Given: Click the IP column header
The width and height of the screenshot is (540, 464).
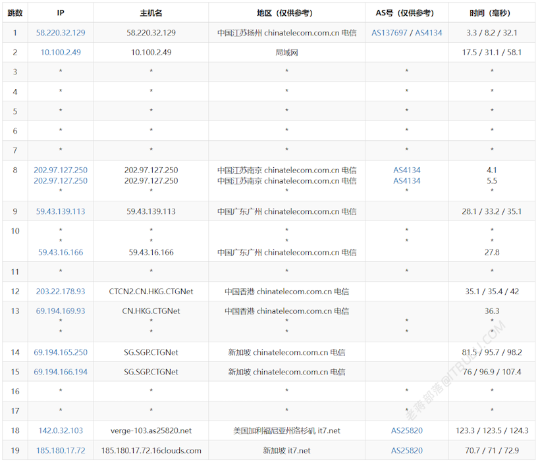Looking at the screenshot, I should click(x=61, y=13).
